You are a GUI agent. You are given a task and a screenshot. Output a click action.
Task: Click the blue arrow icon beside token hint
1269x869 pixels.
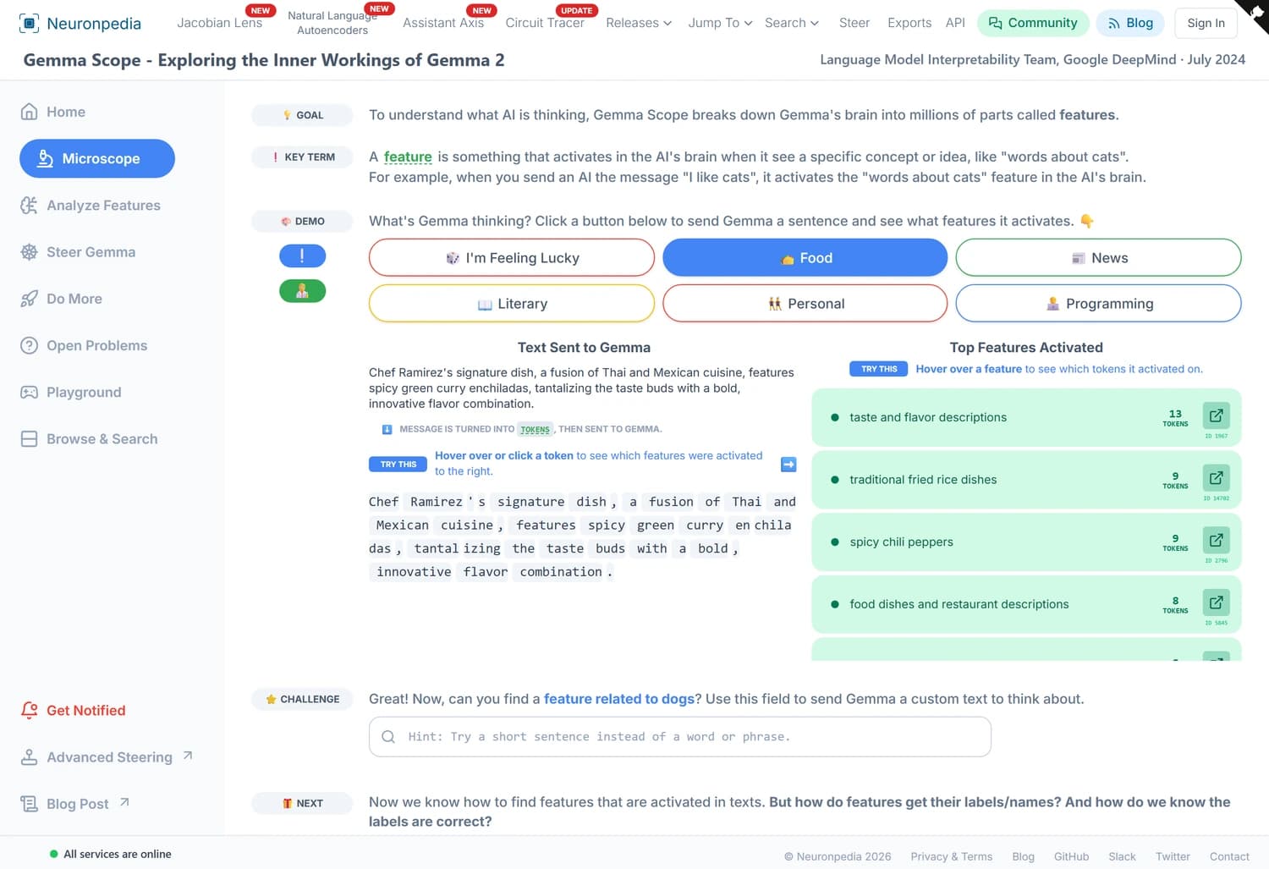click(x=788, y=464)
